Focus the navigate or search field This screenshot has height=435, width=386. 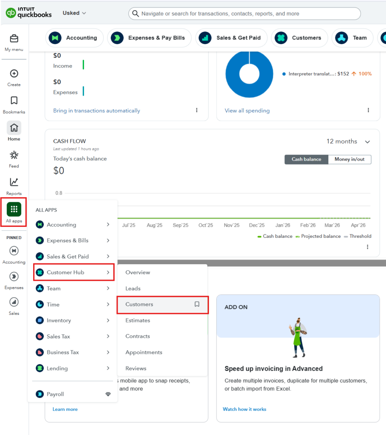(245, 13)
